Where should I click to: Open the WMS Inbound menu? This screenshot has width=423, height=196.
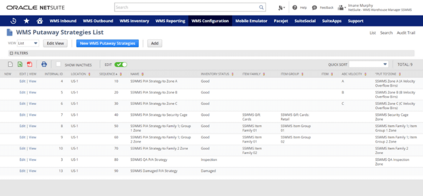click(63, 21)
